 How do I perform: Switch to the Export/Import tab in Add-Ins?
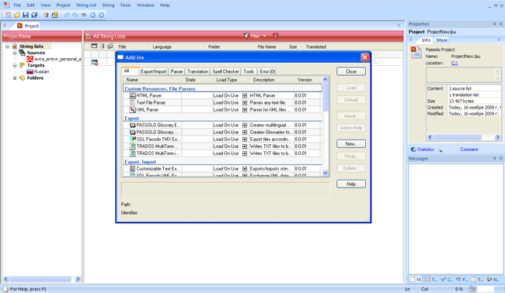click(154, 71)
